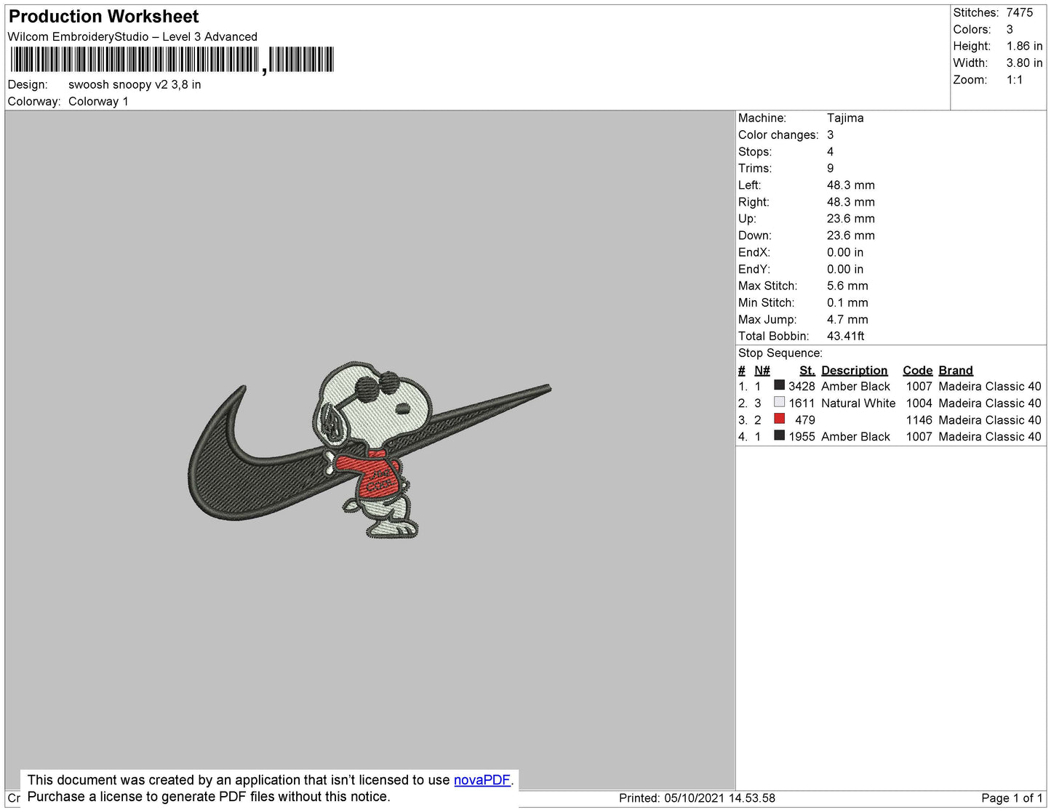Select the Code column header
This screenshot has height=812, width=1051.
pos(917,370)
